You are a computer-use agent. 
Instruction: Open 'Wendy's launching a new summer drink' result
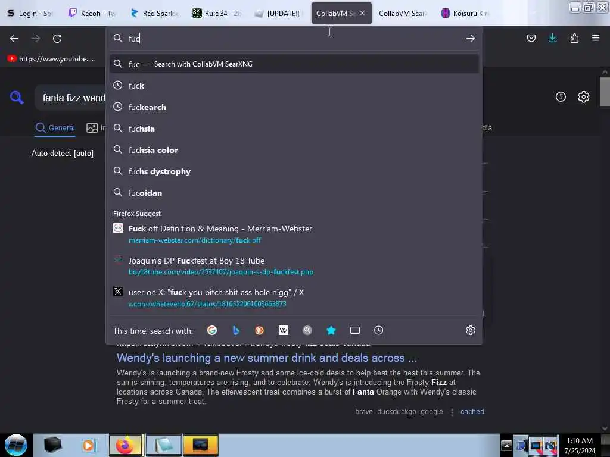click(x=267, y=358)
